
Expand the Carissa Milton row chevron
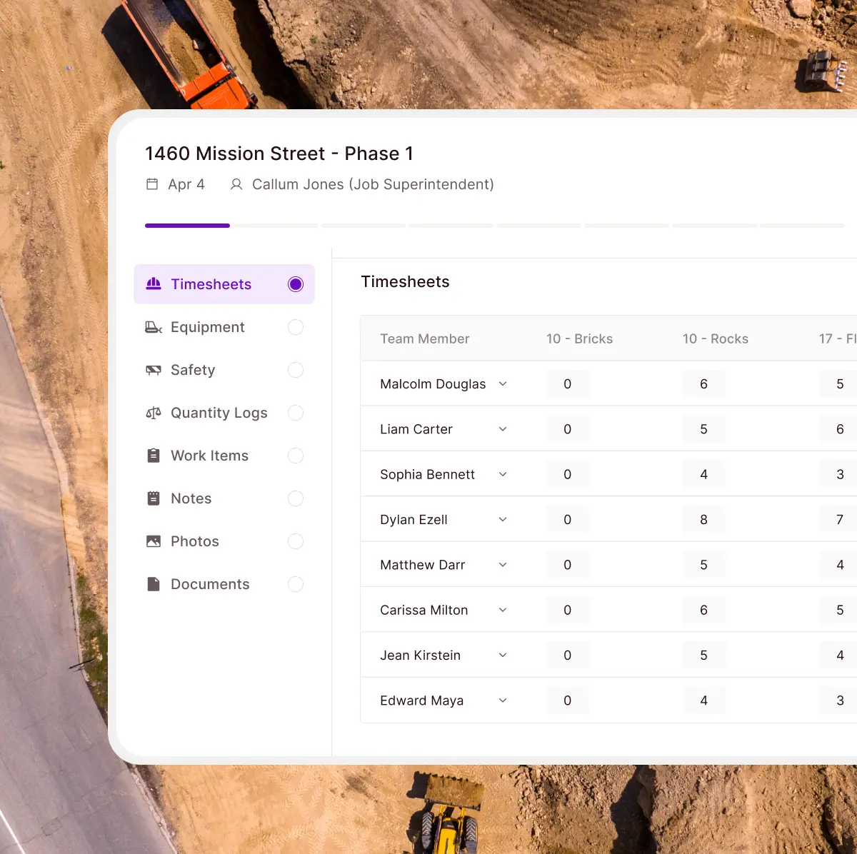click(503, 610)
